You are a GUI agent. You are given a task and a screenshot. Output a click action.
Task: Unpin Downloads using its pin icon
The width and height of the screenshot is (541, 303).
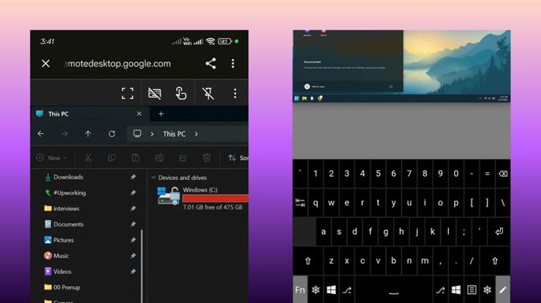(133, 177)
